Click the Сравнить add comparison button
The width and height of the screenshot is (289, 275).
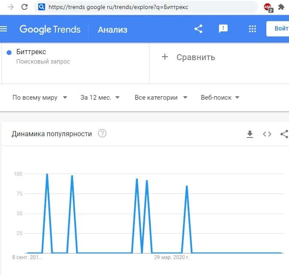pyautogui.click(x=188, y=57)
